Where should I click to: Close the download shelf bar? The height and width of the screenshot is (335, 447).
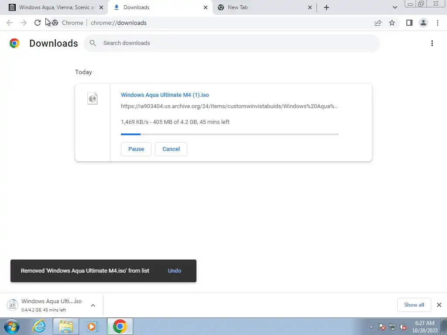tap(439, 305)
